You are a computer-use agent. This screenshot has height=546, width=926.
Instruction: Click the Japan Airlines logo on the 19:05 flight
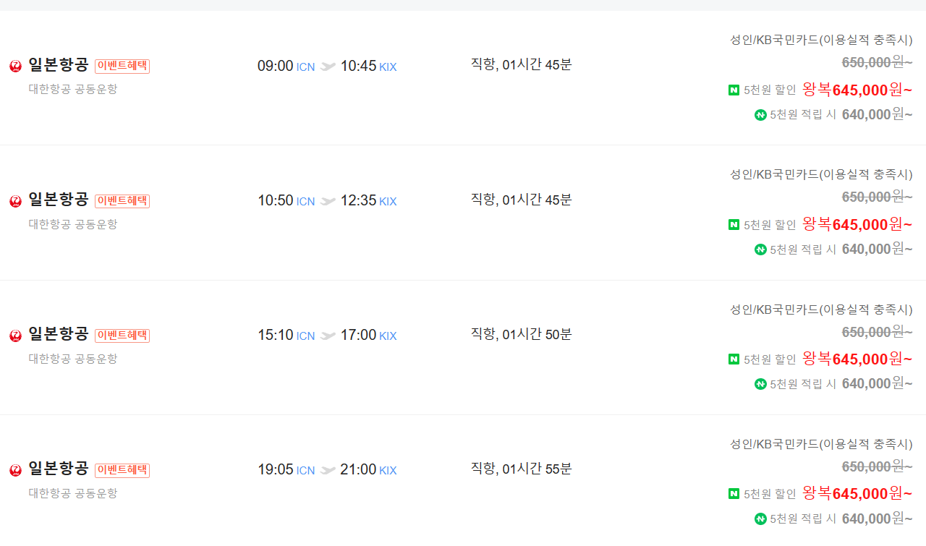[x=14, y=470]
